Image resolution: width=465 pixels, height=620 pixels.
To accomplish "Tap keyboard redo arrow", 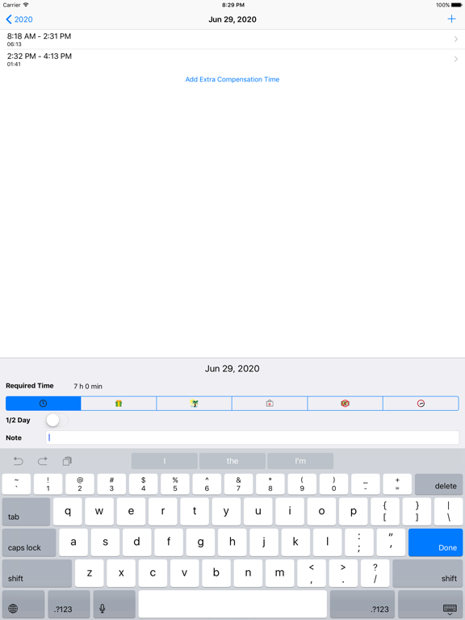I will click(x=43, y=461).
